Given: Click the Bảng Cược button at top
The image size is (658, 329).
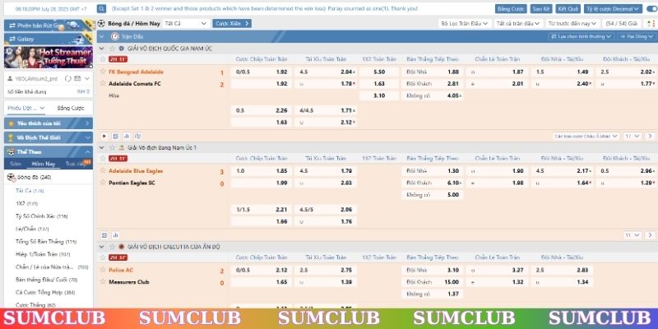Looking at the screenshot, I should 509,8.
